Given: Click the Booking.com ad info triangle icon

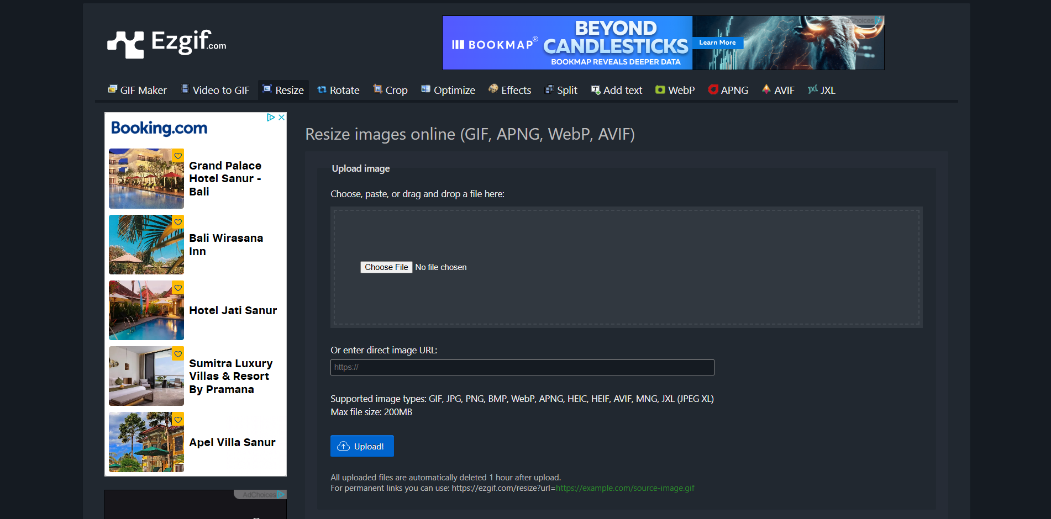Looking at the screenshot, I should 271,118.
